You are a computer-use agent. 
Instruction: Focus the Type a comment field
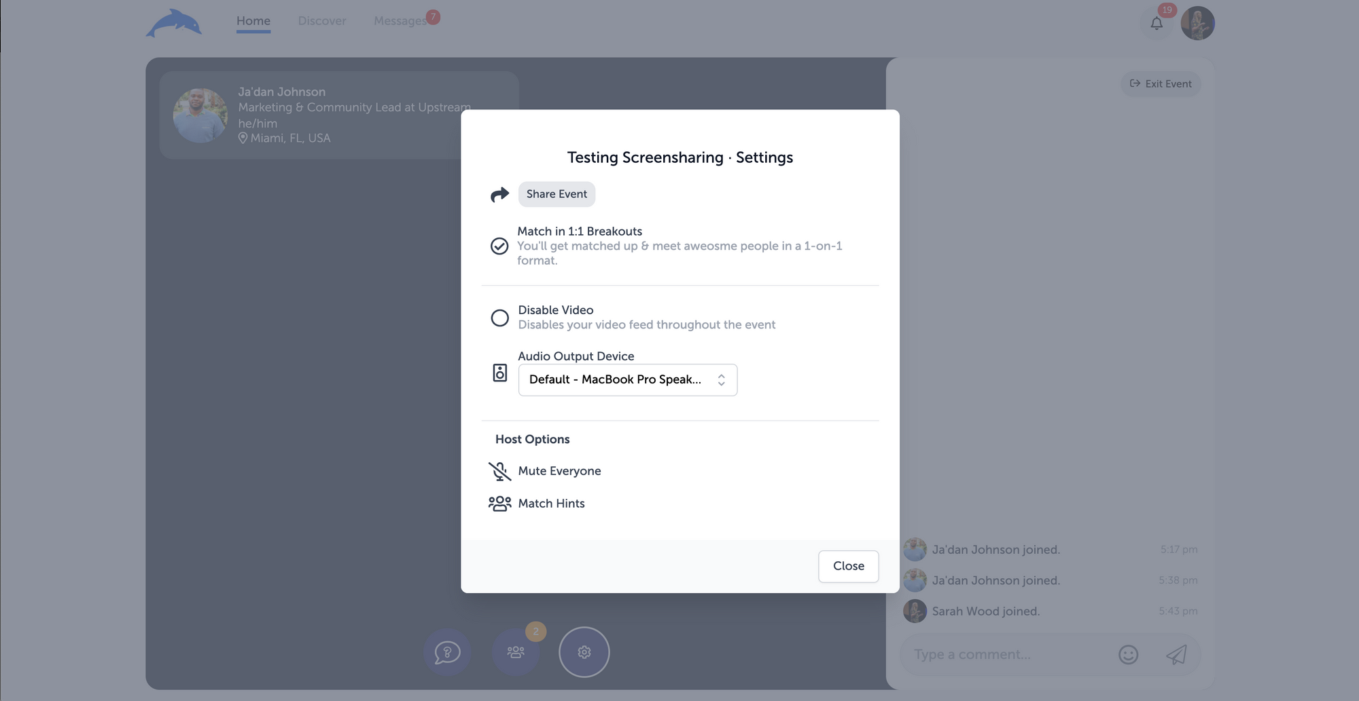1009,655
